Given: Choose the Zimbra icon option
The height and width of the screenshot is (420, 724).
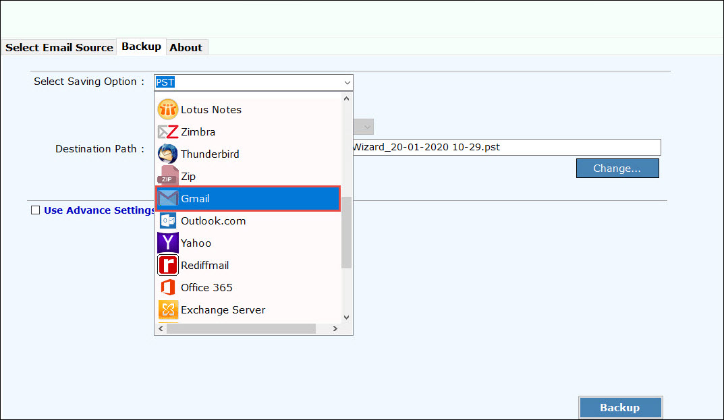Looking at the screenshot, I should coord(167,132).
